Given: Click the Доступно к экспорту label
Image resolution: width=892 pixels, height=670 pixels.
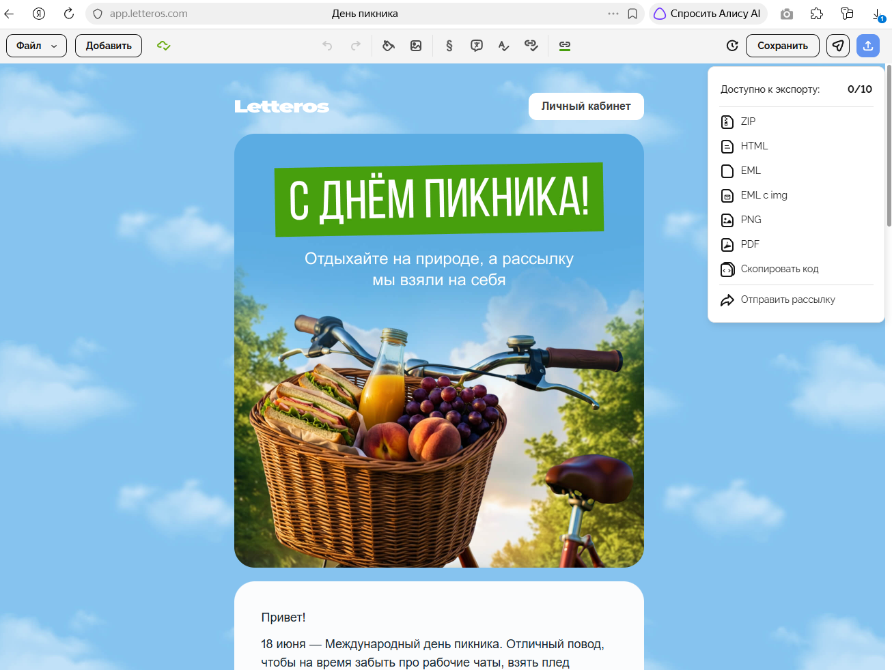Looking at the screenshot, I should (x=770, y=89).
